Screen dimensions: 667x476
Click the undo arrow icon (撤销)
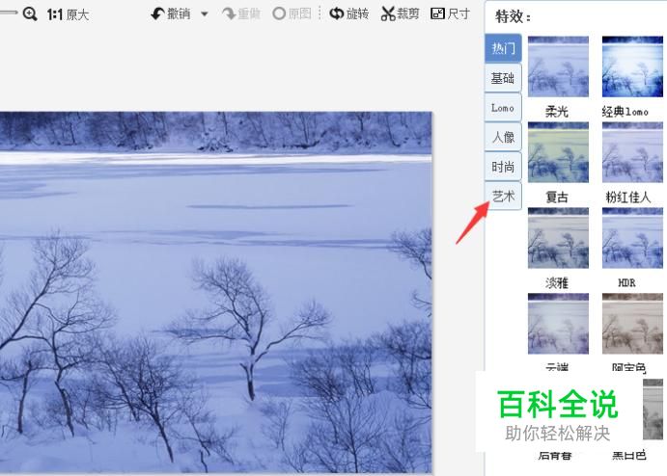coord(157,14)
